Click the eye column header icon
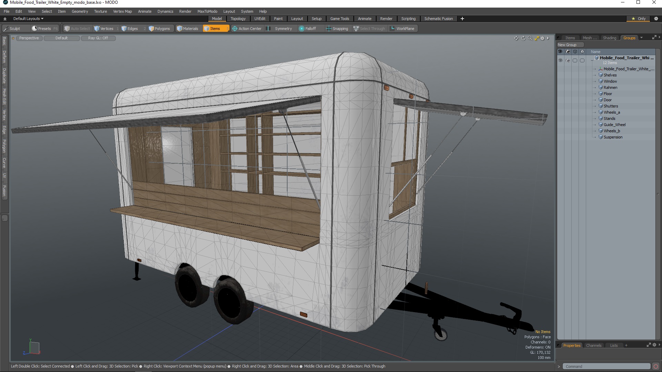Image resolution: width=662 pixels, height=372 pixels. tap(560, 52)
